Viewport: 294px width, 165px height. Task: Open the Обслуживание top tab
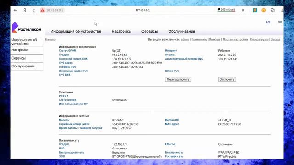point(182,31)
